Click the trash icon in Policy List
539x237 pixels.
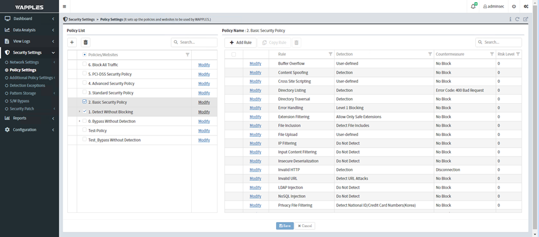pyautogui.click(x=86, y=42)
